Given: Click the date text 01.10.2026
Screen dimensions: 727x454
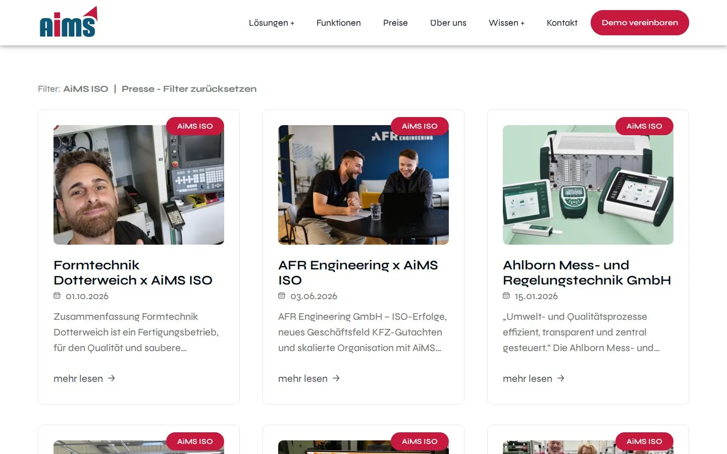Looking at the screenshot, I should click(x=87, y=296).
